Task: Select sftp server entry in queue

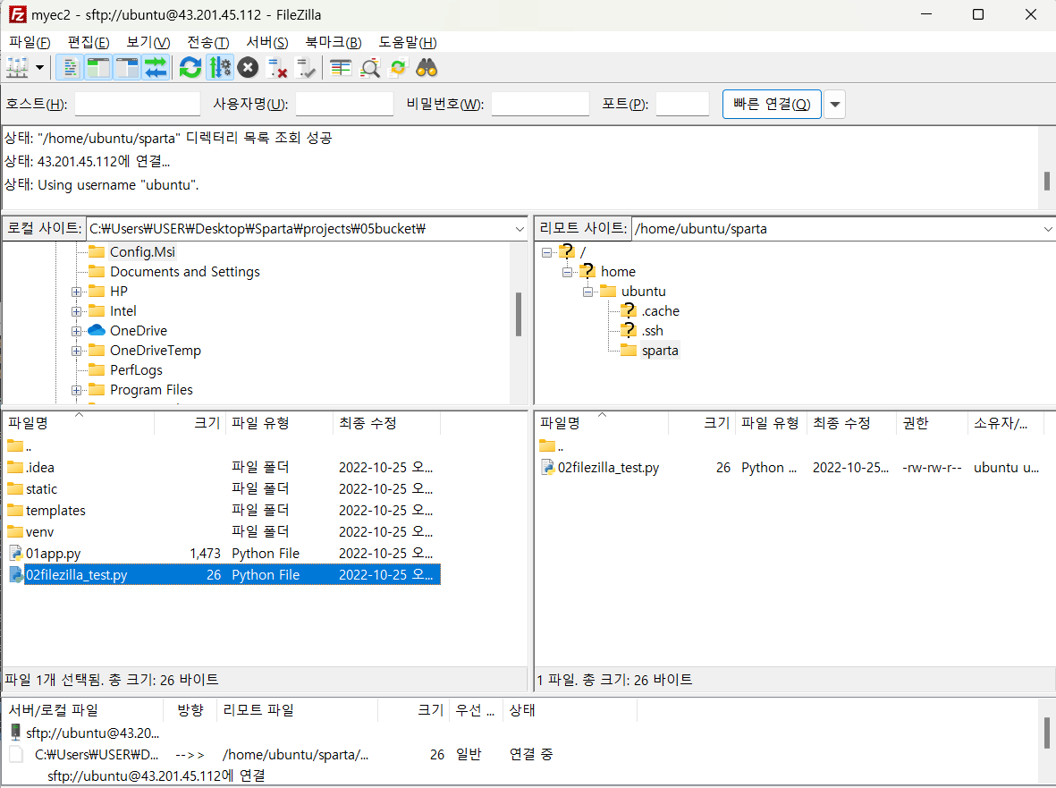Action: click(86, 733)
